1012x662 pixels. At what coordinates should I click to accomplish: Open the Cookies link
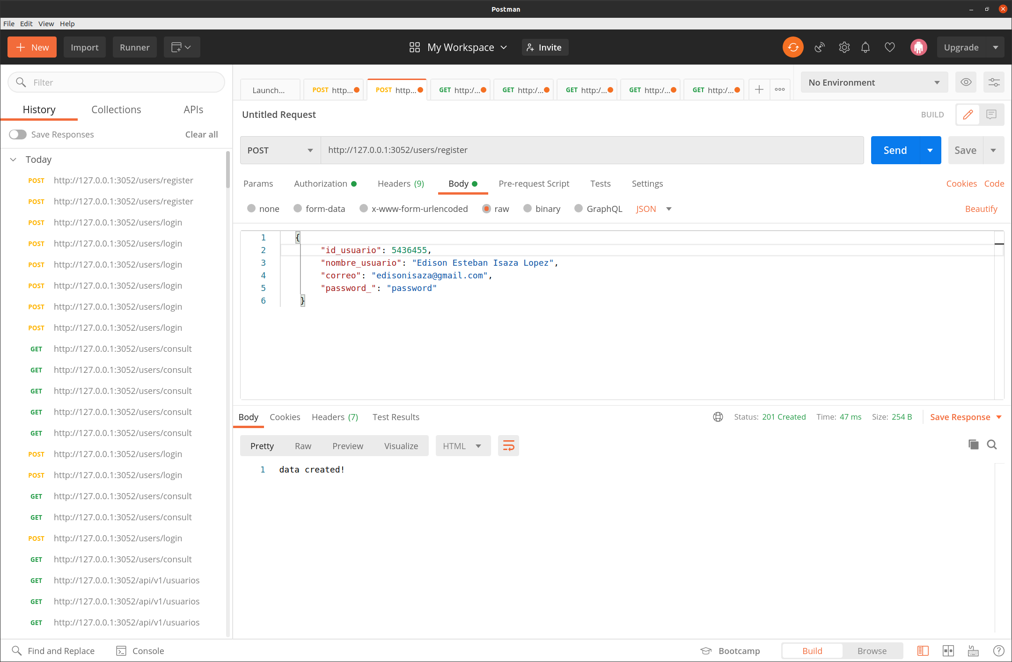click(x=961, y=183)
